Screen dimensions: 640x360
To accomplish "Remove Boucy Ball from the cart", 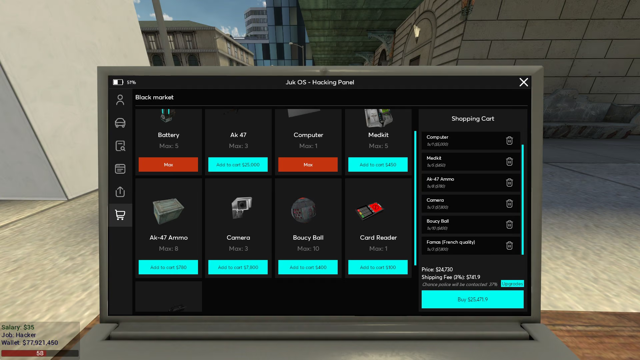I will tap(509, 225).
